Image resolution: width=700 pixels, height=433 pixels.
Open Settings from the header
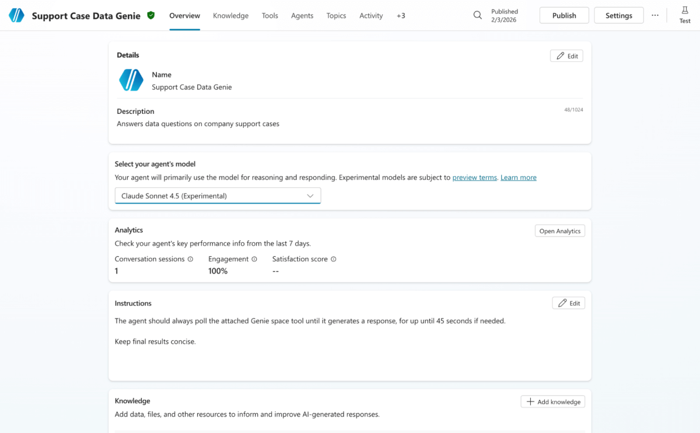pyautogui.click(x=618, y=16)
